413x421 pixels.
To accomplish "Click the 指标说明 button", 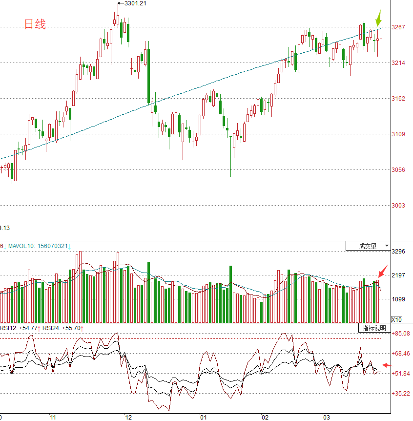I will pos(374,328).
